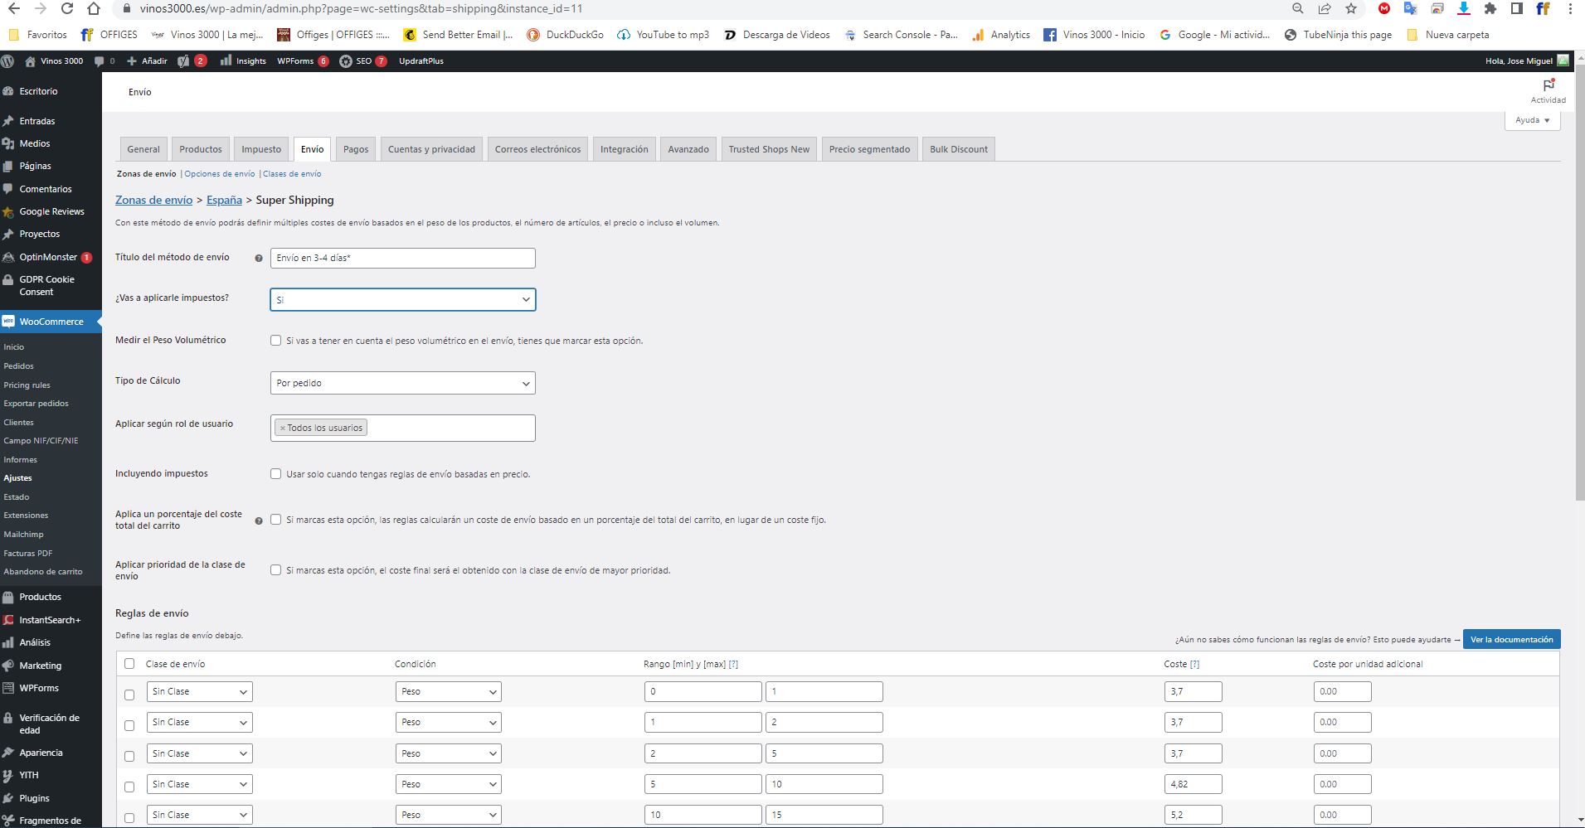This screenshot has height=828, width=1585.
Task: Open Peso condition dropdown in 0-1 row
Action: (x=449, y=691)
